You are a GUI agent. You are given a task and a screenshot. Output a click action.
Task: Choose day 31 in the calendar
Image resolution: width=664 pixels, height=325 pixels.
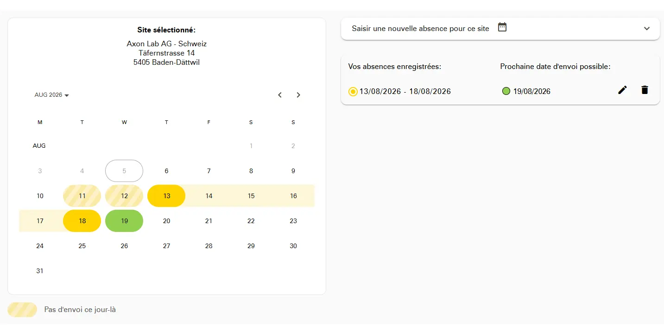(x=40, y=271)
